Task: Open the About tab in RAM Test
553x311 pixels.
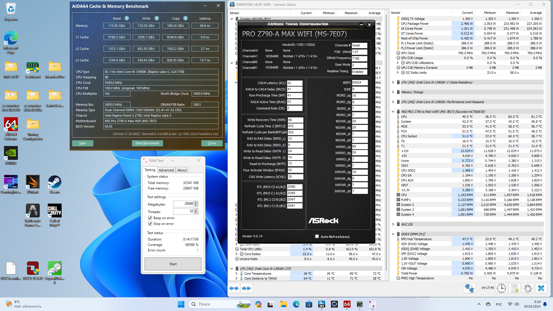Action: [182, 170]
